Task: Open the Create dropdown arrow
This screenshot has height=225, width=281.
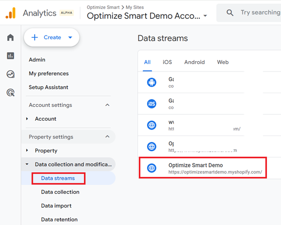Action: (70, 37)
